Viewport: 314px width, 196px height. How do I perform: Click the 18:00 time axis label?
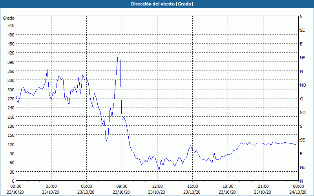click(x=228, y=187)
